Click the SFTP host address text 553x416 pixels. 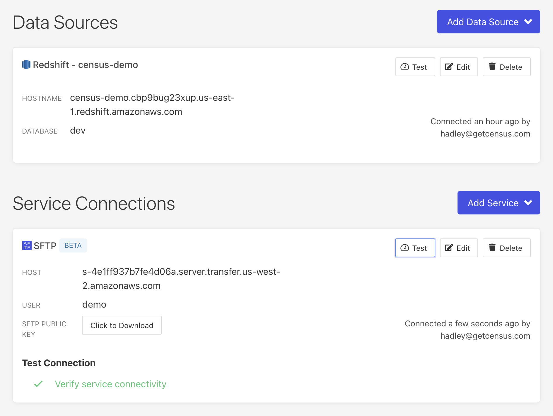tap(181, 279)
